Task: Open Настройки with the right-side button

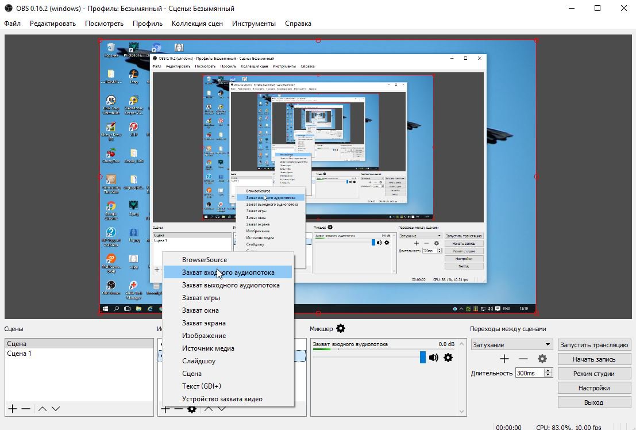Action: (594, 388)
